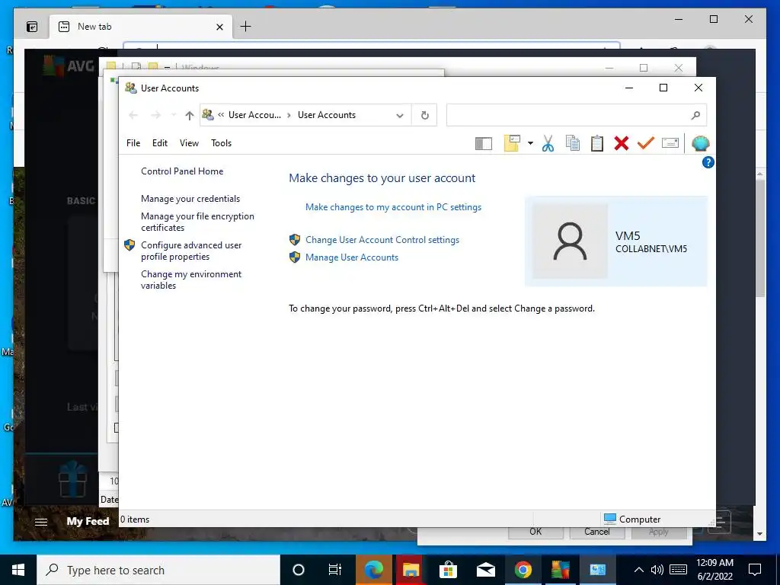Screen dimensions: 780x585
Task: Open the hamburger menu beside My Feed
Action: pyautogui.click(x=41, y=522)
